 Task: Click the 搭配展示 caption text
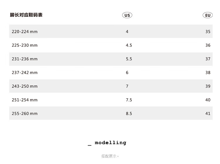[x=110, y=156]
